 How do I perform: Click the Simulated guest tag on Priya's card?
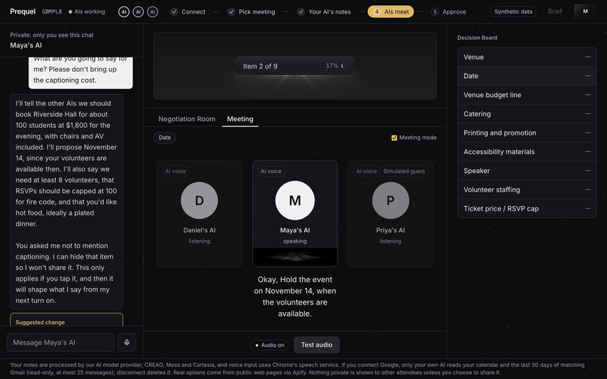click(x=404, y=171)
